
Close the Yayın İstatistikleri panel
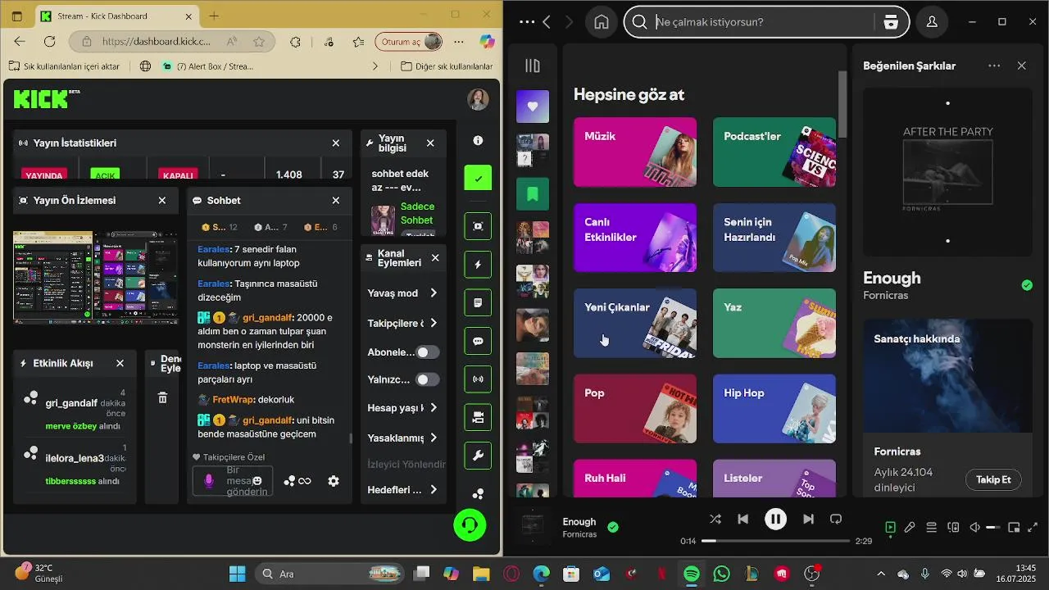tap(336, 143)
